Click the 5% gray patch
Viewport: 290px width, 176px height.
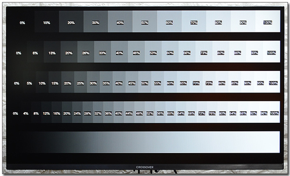(x=29, y=82)
